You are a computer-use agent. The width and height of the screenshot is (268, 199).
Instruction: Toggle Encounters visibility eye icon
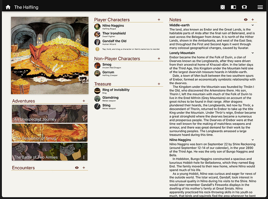click(77, 168)
